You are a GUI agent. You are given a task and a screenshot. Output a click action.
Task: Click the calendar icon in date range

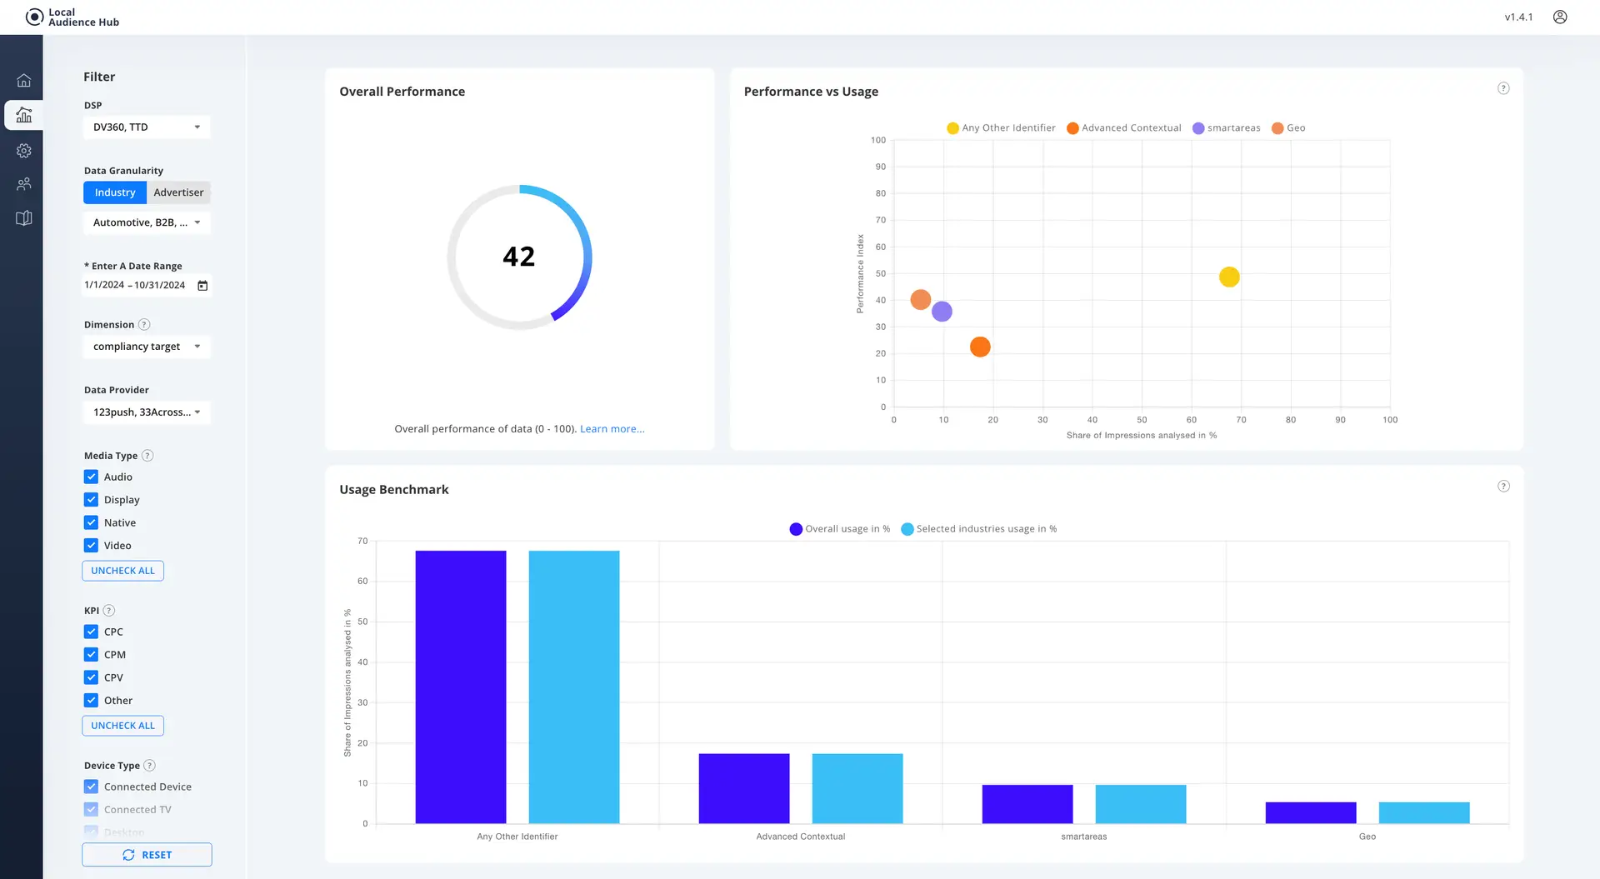click(x=202, y=286)
